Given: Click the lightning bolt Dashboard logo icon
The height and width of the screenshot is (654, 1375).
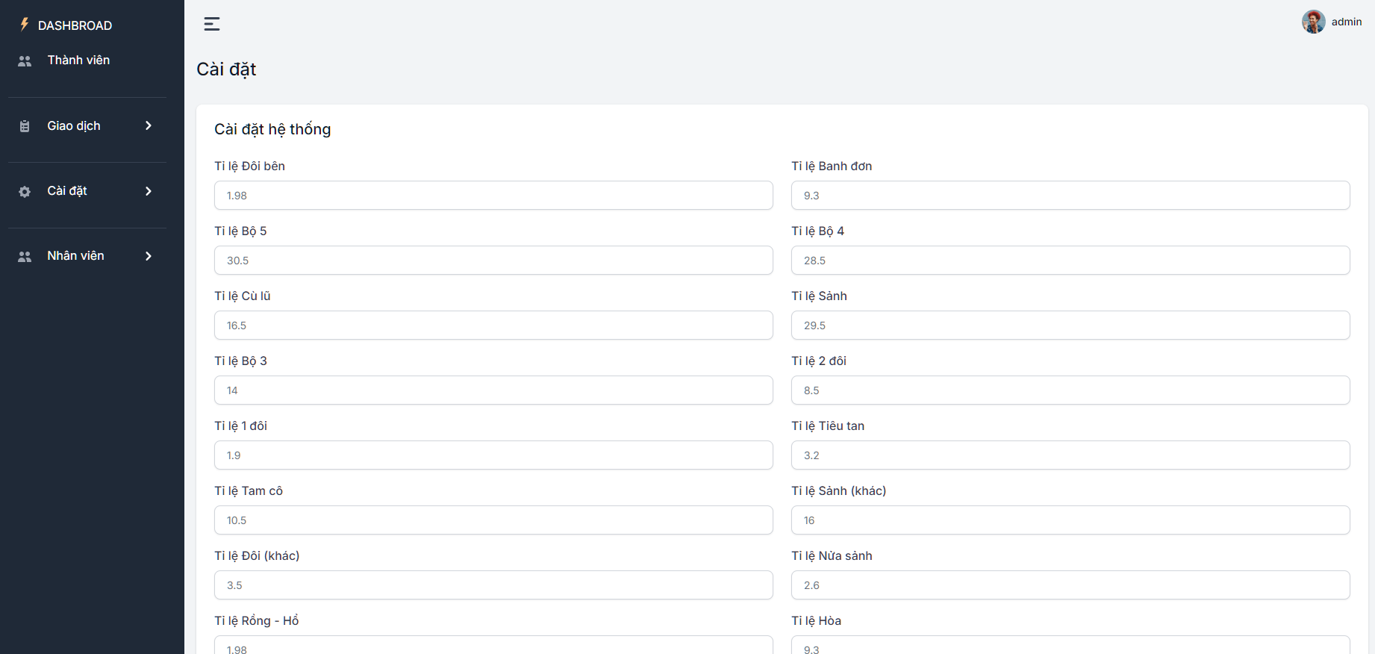Looking at the screenshot, I should click(25, 25).
